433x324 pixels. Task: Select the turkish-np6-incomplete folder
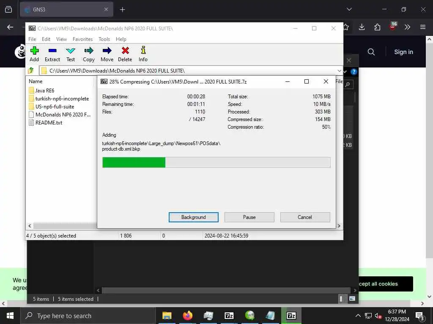(59, 98)
